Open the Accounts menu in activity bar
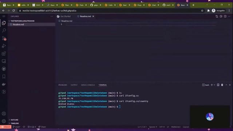The width and height of the screenshot is (233, 131). point(4,114)
